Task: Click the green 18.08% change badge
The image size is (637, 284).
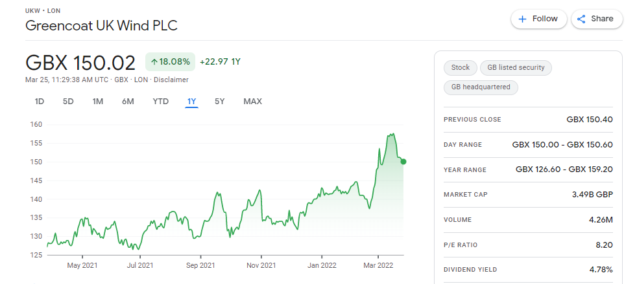Action: (x=170, y=62)
